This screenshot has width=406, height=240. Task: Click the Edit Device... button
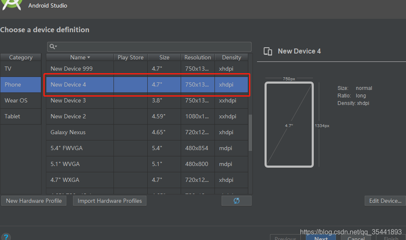(x=385, y=201)
